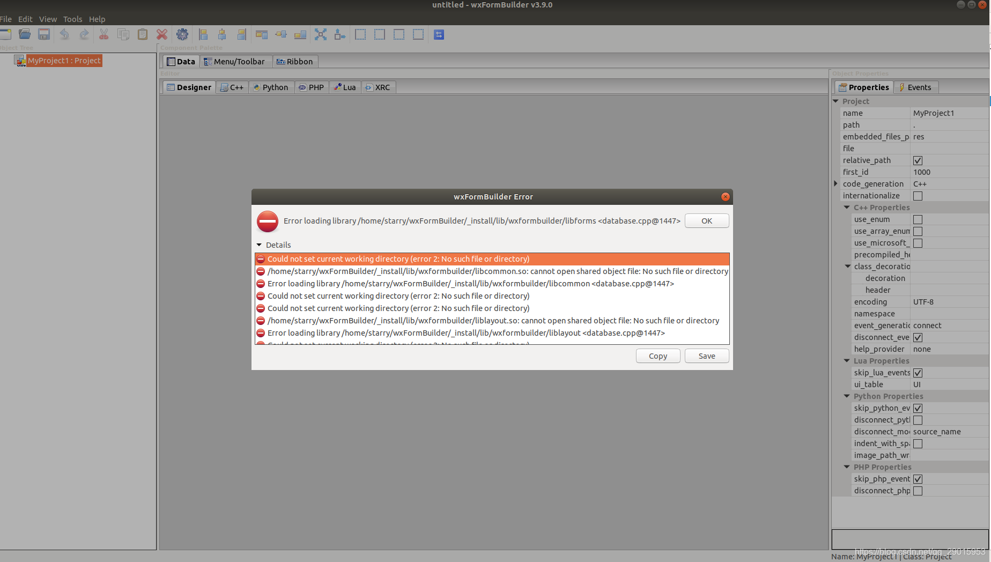Image resolution: width=991 pixels, height=562 pixels.
Task: Enable the internationalize checkbox
Action: [x=918, y=196]
